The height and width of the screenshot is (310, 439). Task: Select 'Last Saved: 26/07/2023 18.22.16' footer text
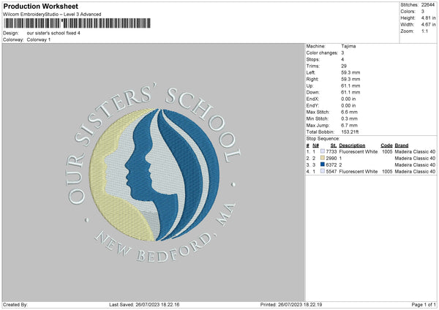coord(144,304)
